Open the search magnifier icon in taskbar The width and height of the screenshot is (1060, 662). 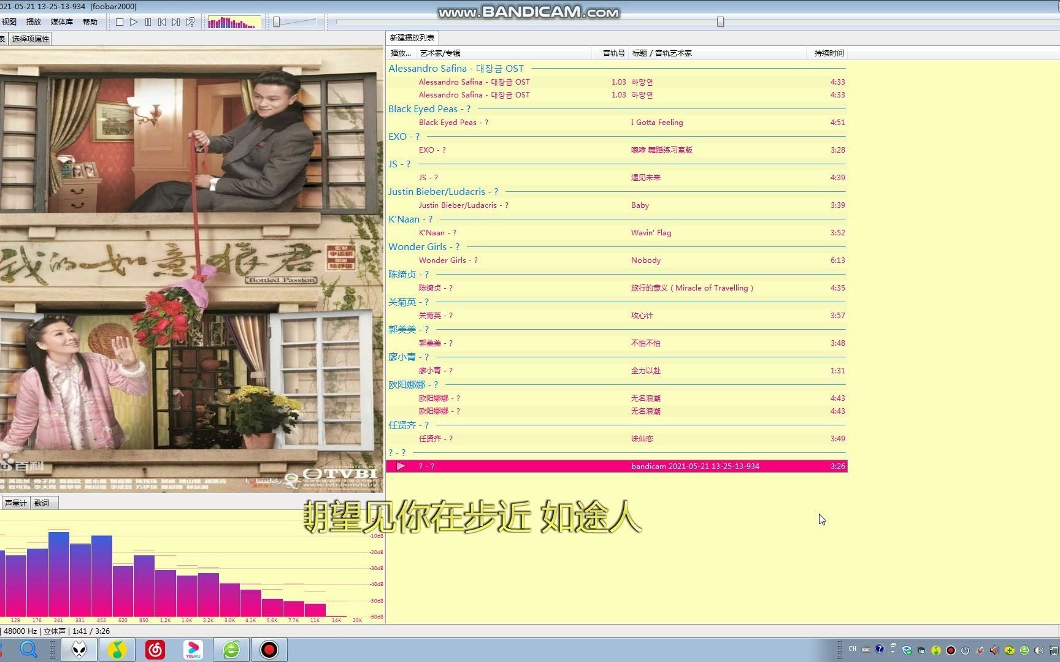tap(28, 649)
